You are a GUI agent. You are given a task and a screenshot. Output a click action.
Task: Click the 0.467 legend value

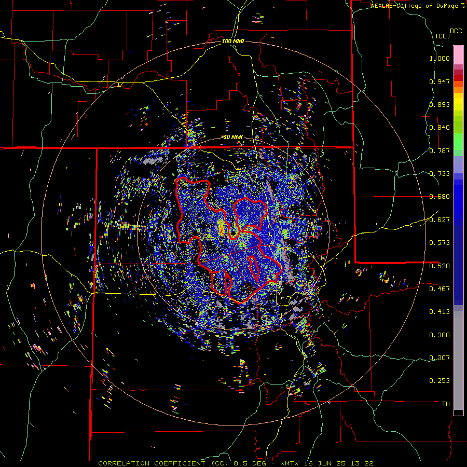(439, 289)
